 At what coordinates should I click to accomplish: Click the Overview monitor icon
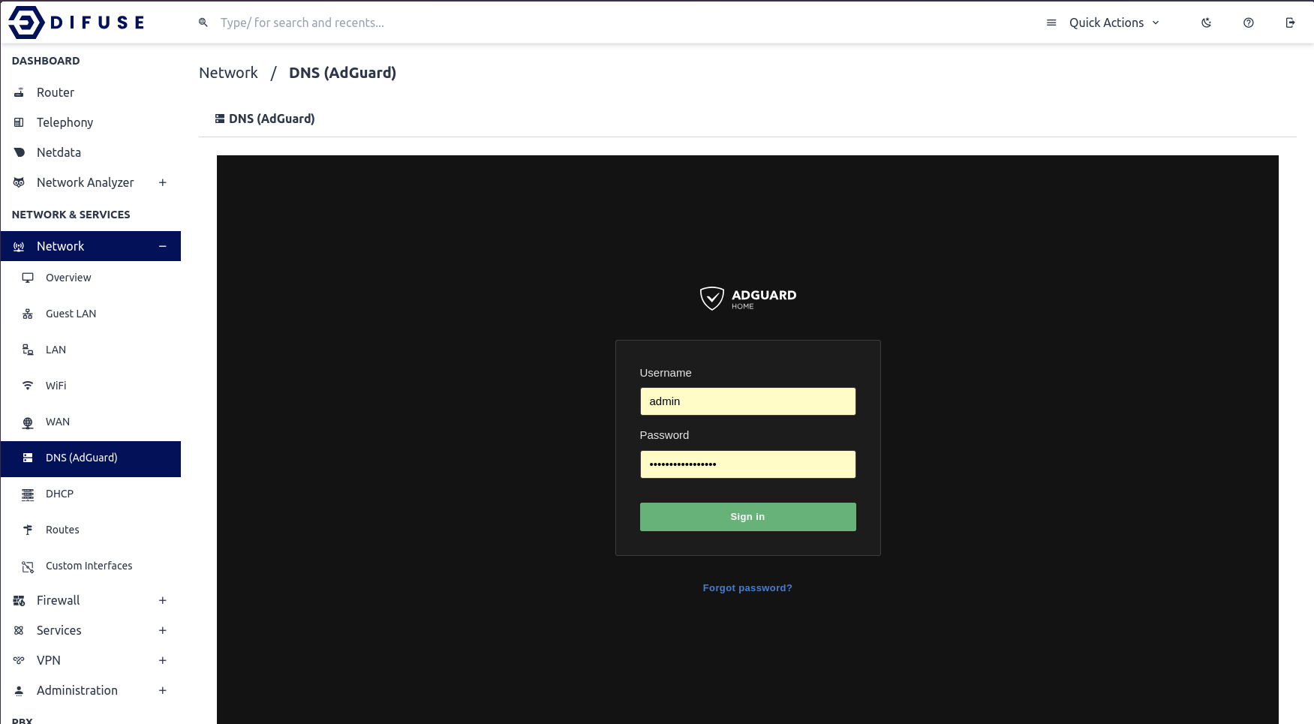tap(28, 278)
